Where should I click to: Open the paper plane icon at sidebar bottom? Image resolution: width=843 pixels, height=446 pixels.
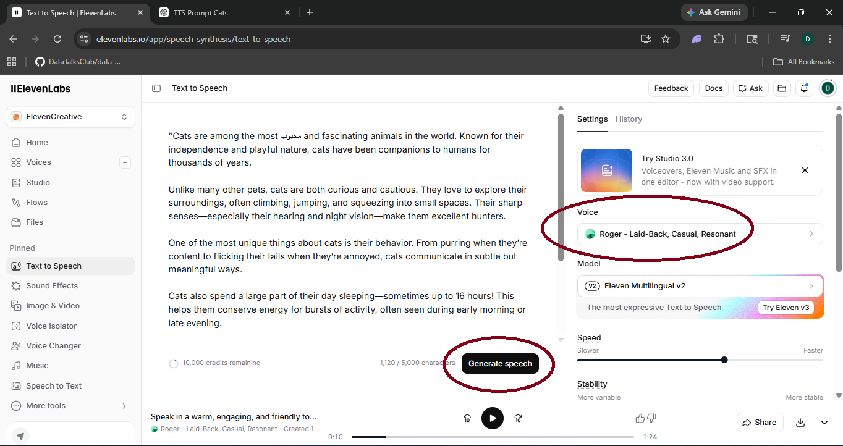pyautogui.click(x=21, y=436)
